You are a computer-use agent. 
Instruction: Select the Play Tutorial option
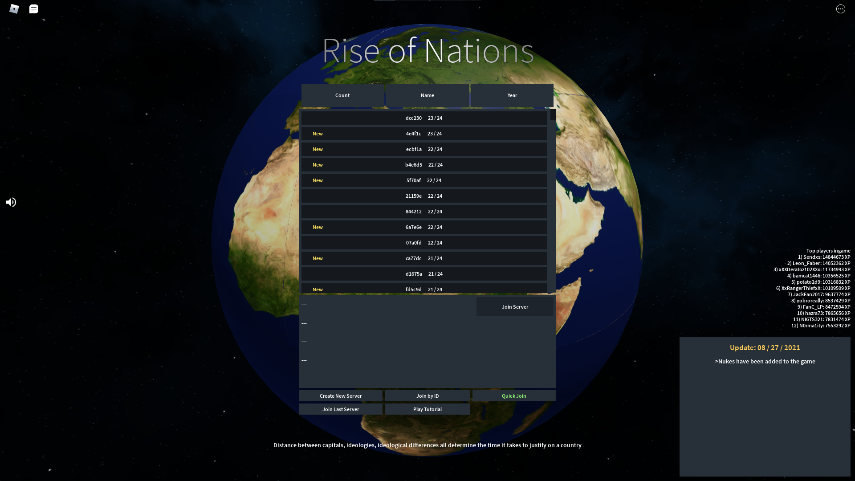(x=427, y=409)
